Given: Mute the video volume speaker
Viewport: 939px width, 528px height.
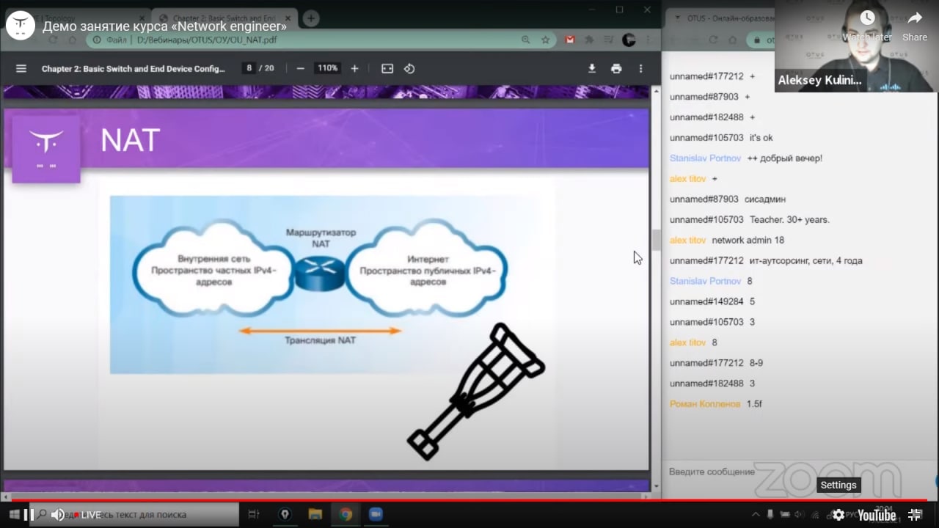Looking at the screenshot, I should click(x=58, y=515).
